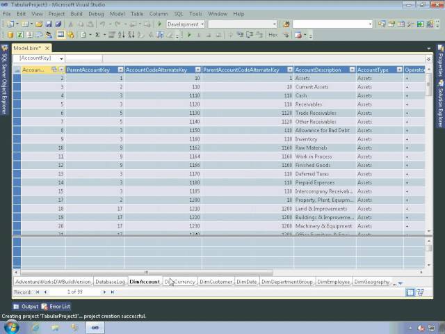Click the Solution Explorer toolbar icon
This screenshot has height=334, width=445.
[382, 24]
